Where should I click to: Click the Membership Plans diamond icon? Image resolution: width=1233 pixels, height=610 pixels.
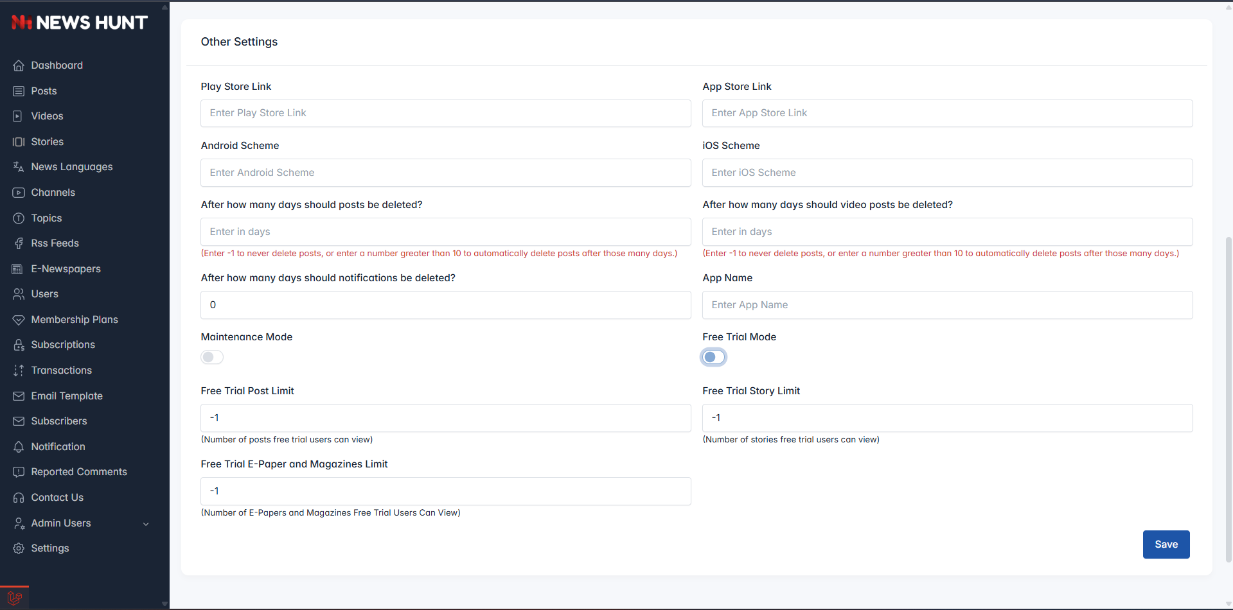click(19, 320)
